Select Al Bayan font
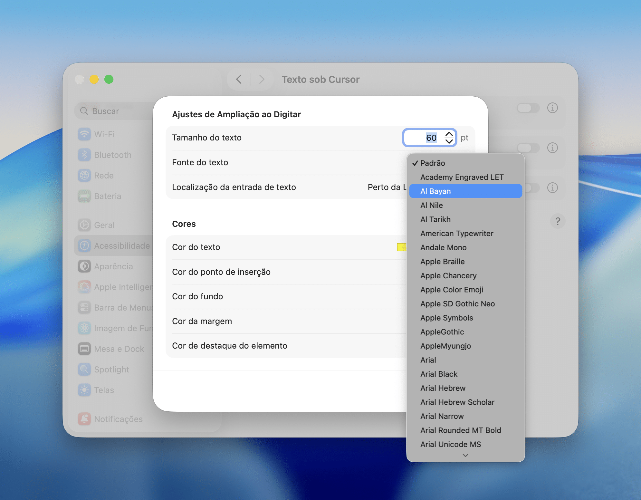The height and width of the screenshot is (500, 641). pos(465,191)
